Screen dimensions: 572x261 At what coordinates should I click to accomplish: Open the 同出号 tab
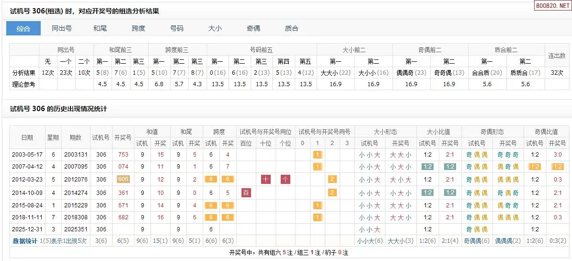(62, 28)
